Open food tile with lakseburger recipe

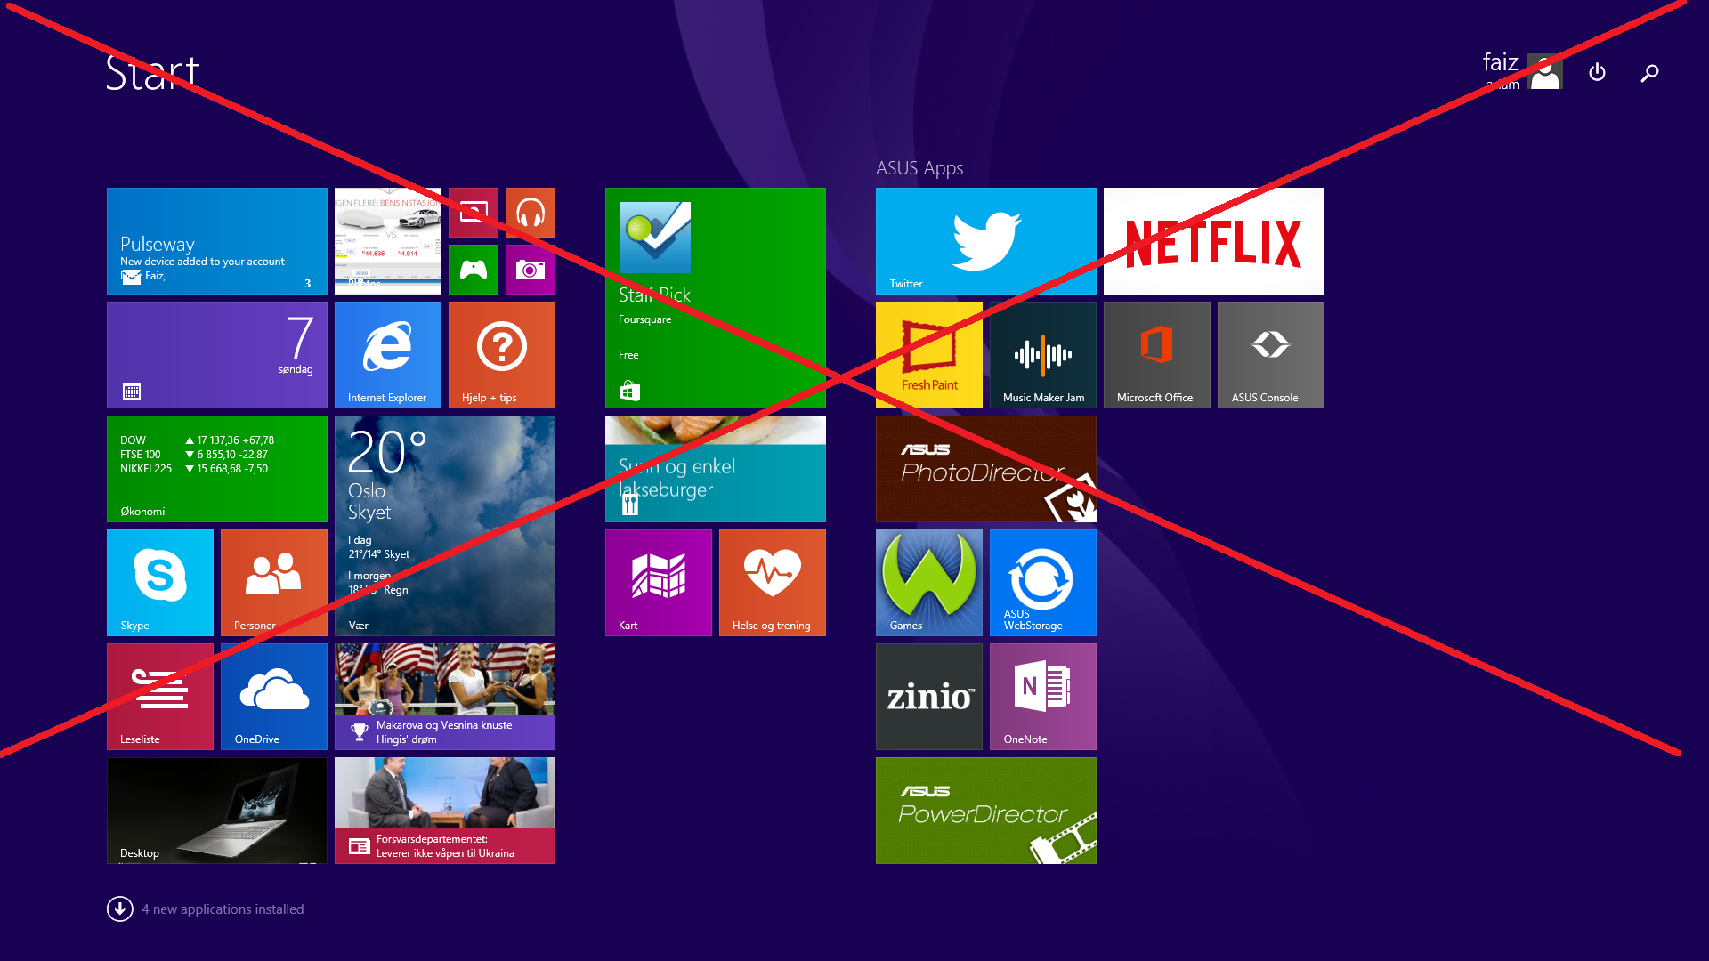(716, 469)
